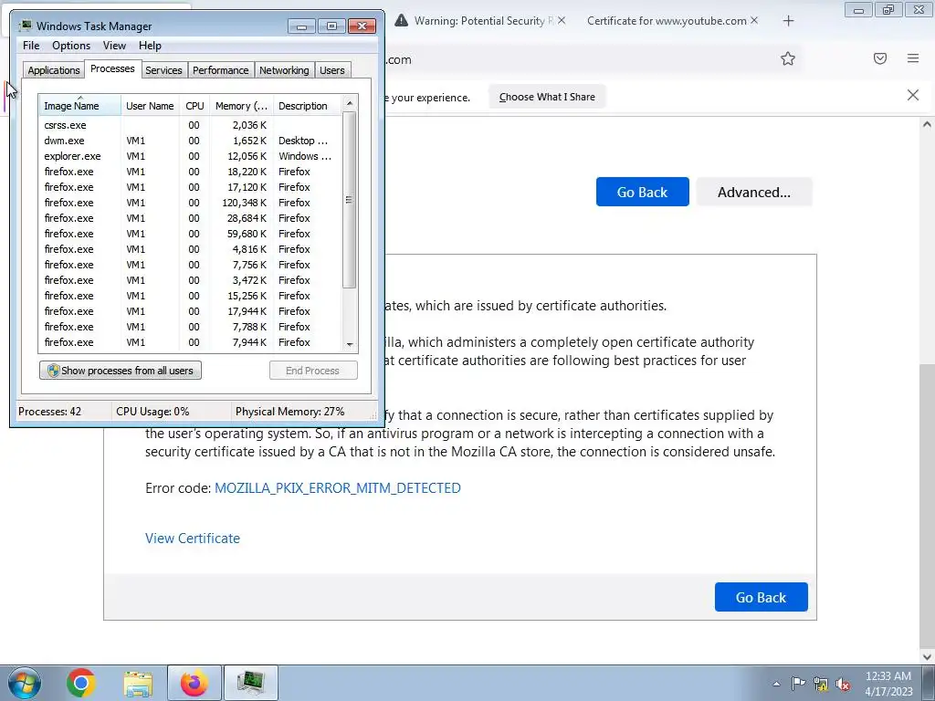Select the explorer.exe process row
The height and width of the screenshot is (701, 935).
coord(190,156)
